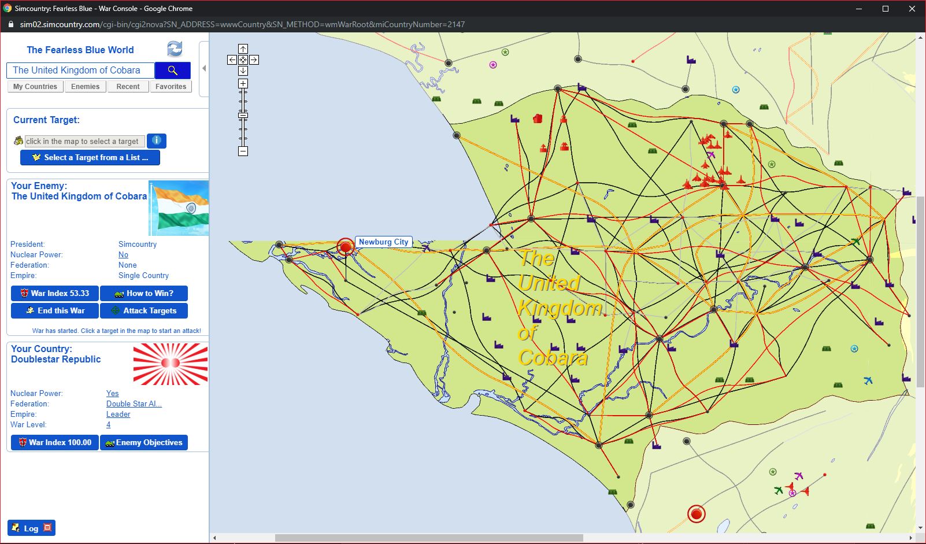Select blue star circle in southeast Cobara
The height and width of the screenshot is (544, 926).
click(x=854, y=349)
